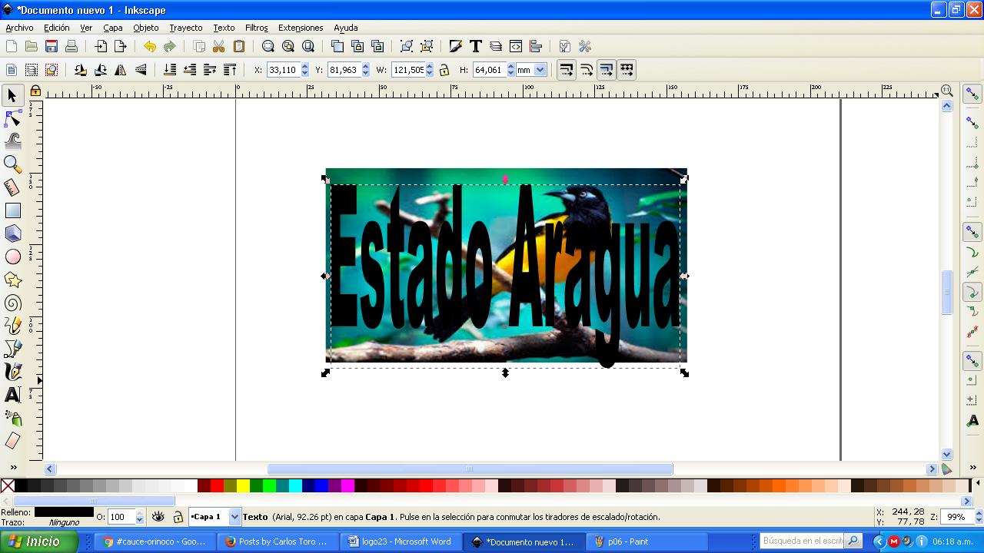This screenshot has height=553, width=984.
Task: Step the H height value spinner
Action: coord(510,70)
